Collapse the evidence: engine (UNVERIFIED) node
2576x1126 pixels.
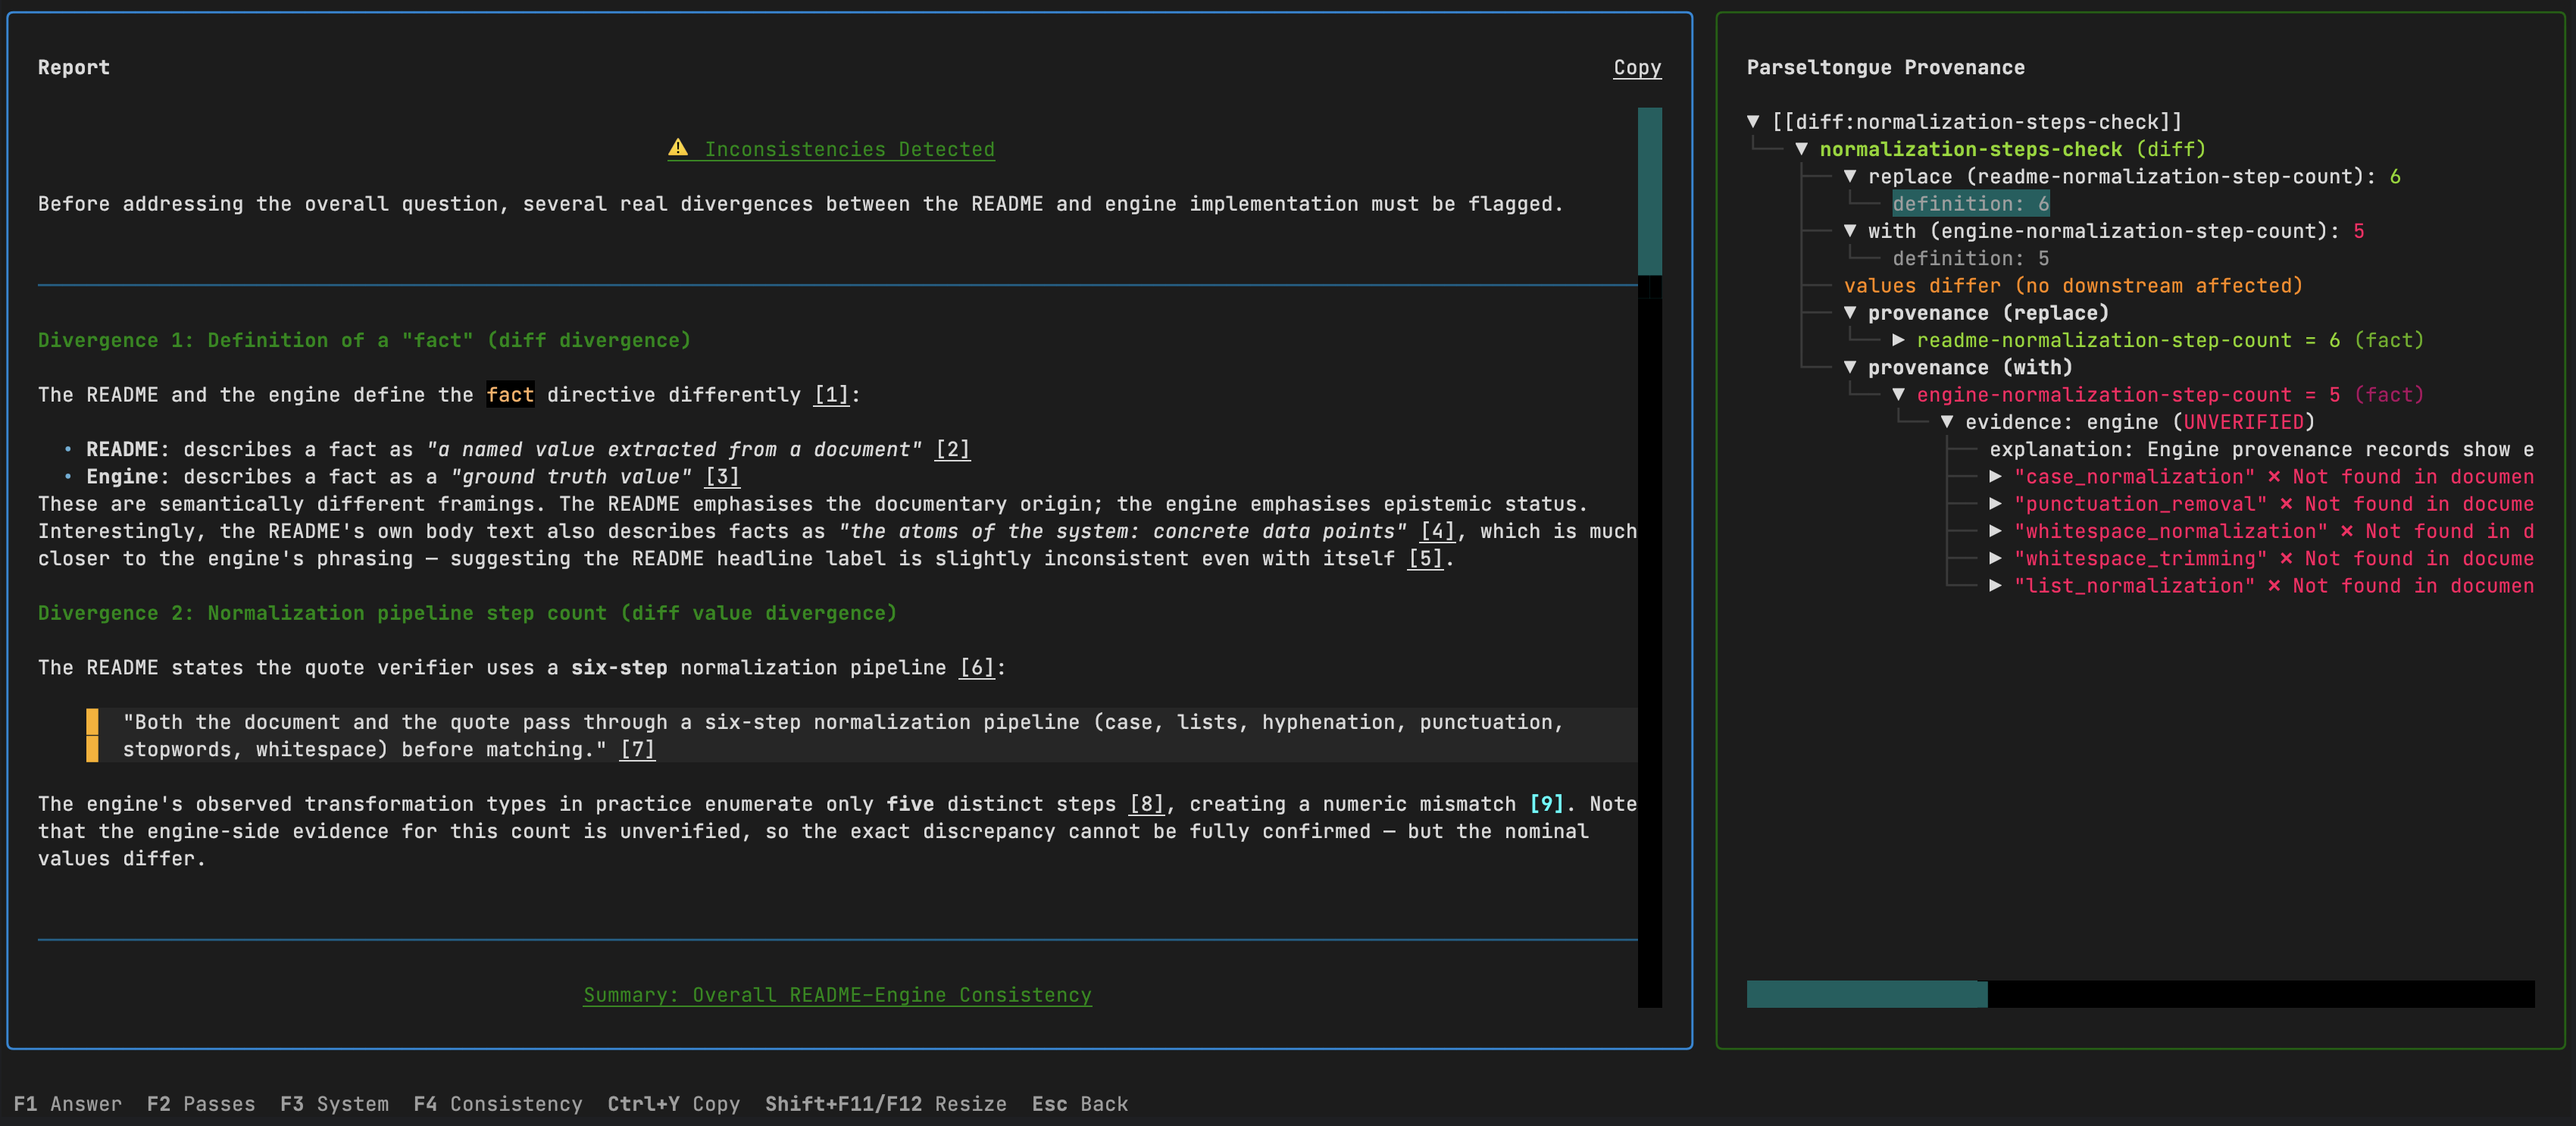[1948, 421]
